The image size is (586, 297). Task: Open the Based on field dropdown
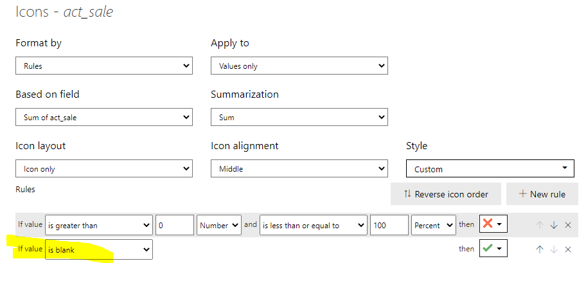click(104, 117)
